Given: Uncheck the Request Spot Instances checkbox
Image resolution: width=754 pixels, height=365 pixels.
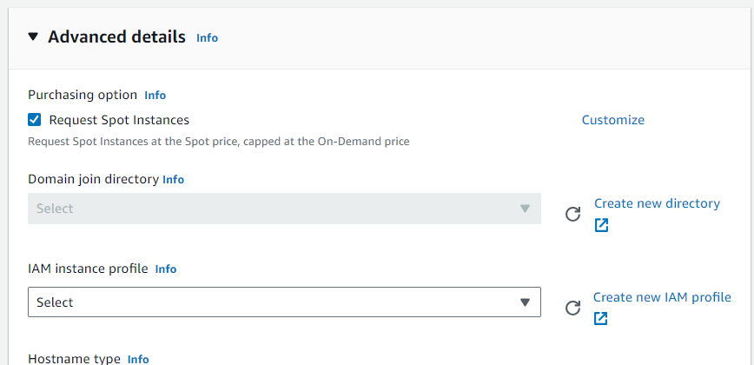Looking at the screenshot, I should (34, 120).
